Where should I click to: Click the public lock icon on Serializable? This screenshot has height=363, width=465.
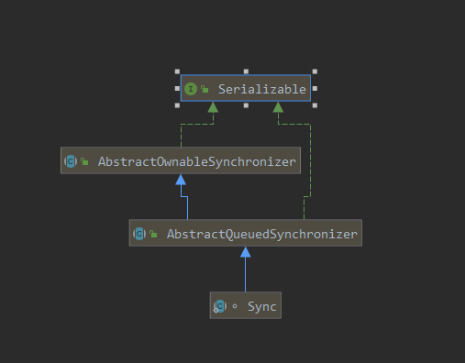click(205, 89)
